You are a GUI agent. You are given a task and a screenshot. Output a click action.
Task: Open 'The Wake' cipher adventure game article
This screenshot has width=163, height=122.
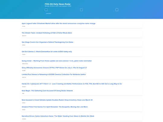click(58, 116)
